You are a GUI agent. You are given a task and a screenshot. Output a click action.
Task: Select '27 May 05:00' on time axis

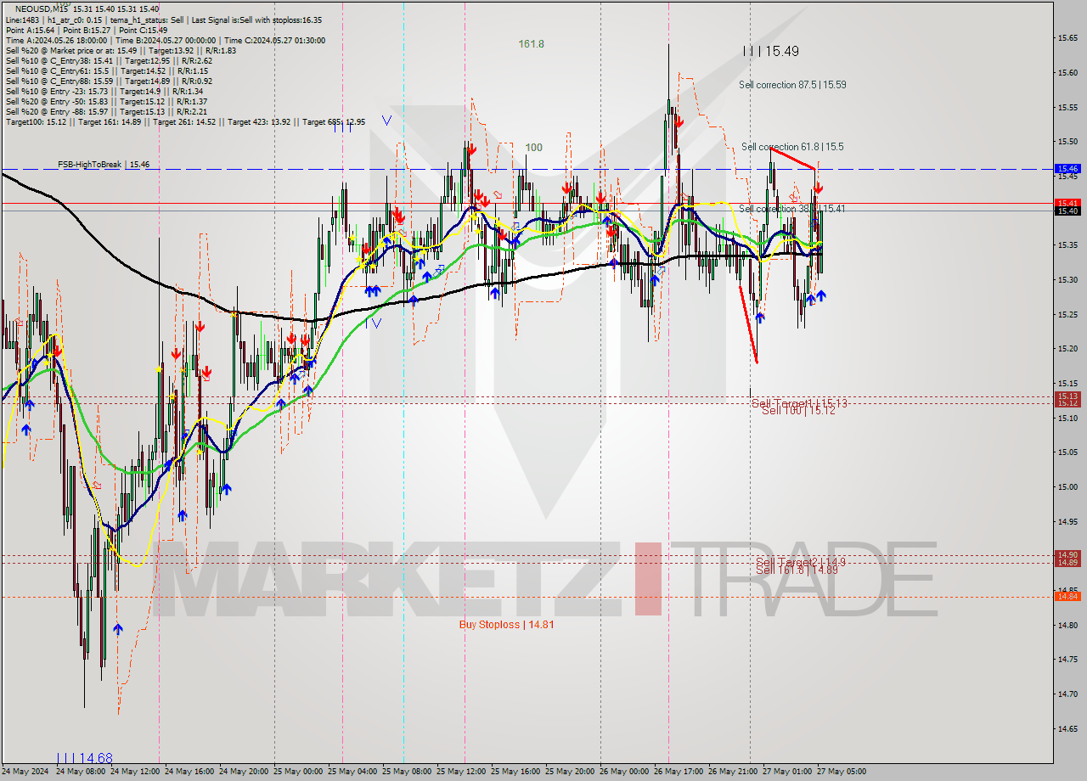[x=841, y=772]
